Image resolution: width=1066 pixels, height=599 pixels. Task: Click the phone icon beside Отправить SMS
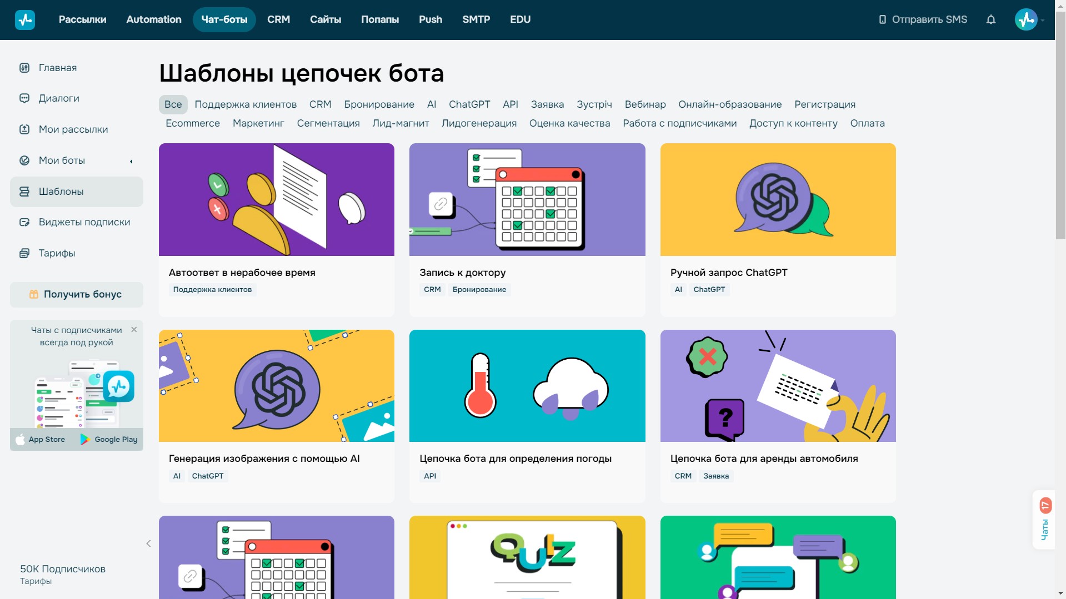tap(882, 20)
